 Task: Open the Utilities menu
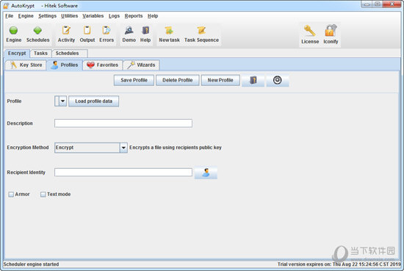69,16
